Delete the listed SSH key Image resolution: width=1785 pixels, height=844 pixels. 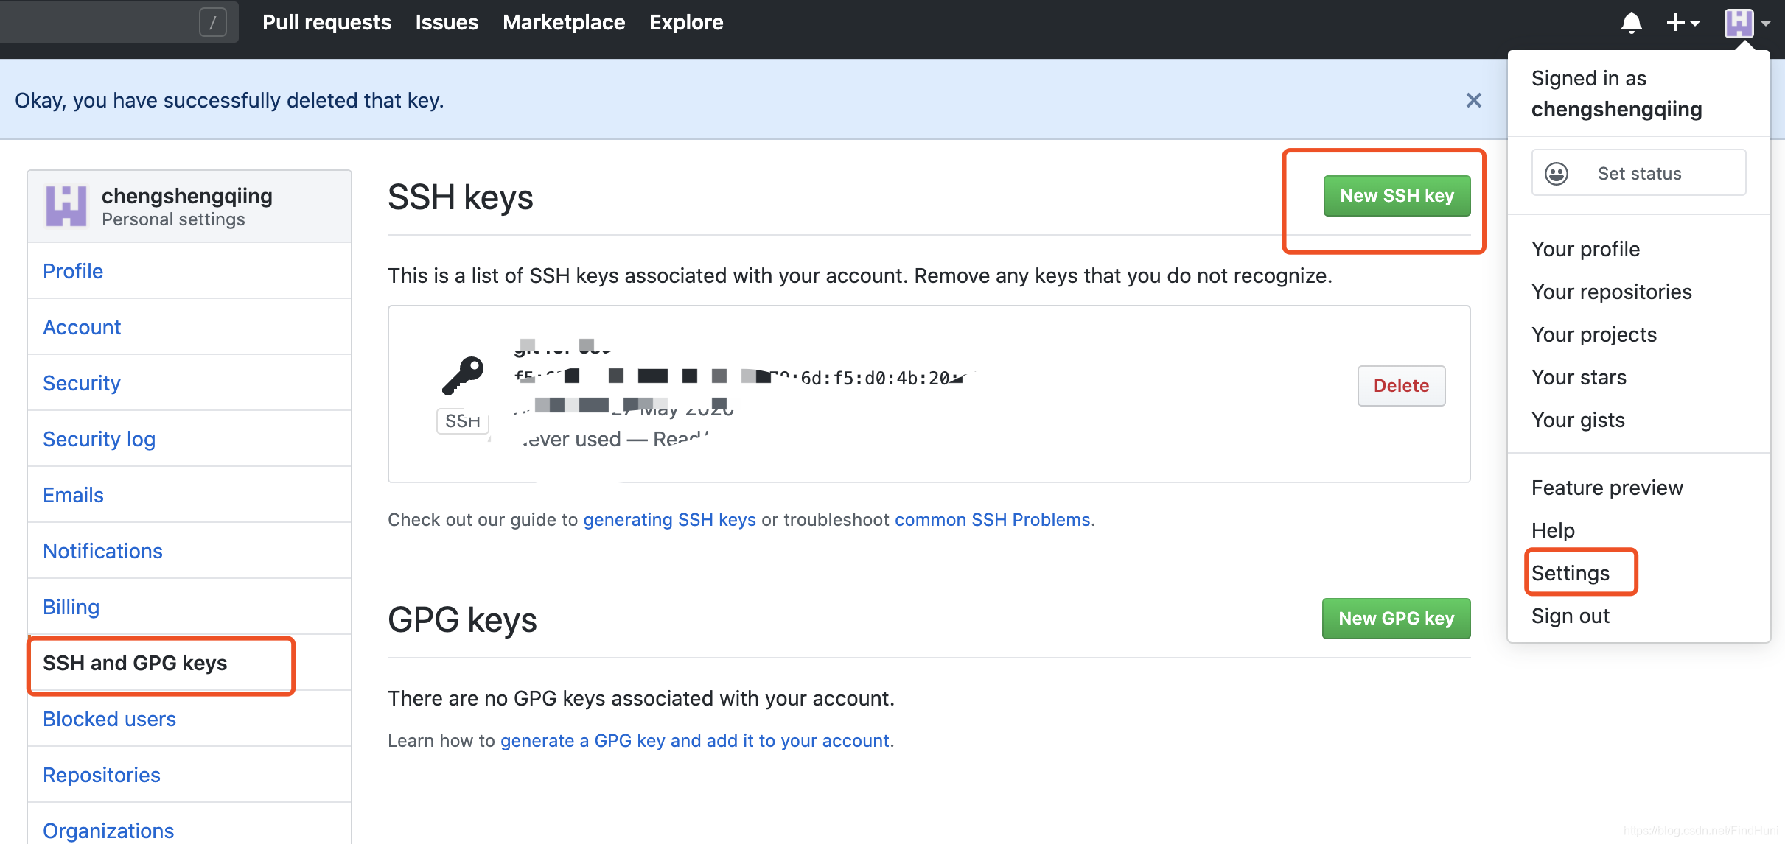point(1401,385)
